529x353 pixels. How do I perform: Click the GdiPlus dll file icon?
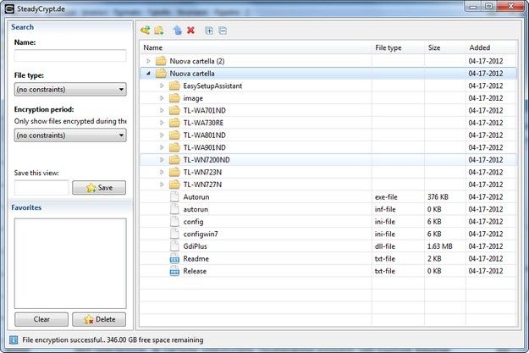[x=174, y=246]
